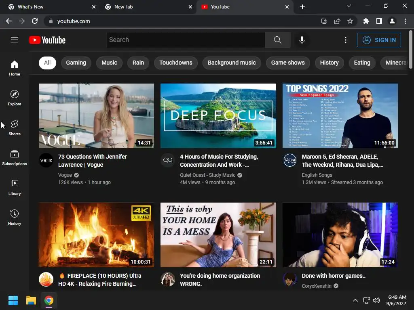
Task: Click the search magnifier button
Action: click(277, 40)
